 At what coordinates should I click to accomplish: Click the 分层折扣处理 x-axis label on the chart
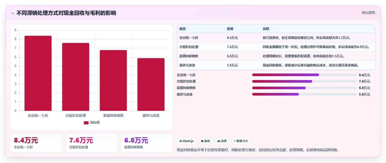(76, 115)
